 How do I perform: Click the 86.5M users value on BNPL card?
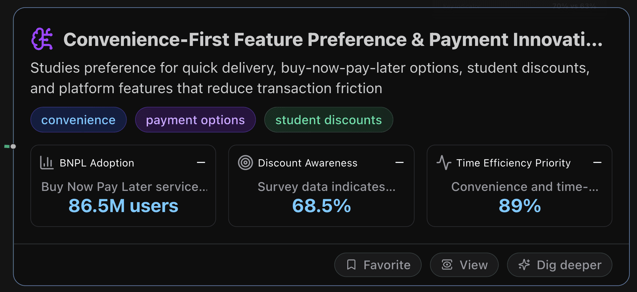point(123,206)
